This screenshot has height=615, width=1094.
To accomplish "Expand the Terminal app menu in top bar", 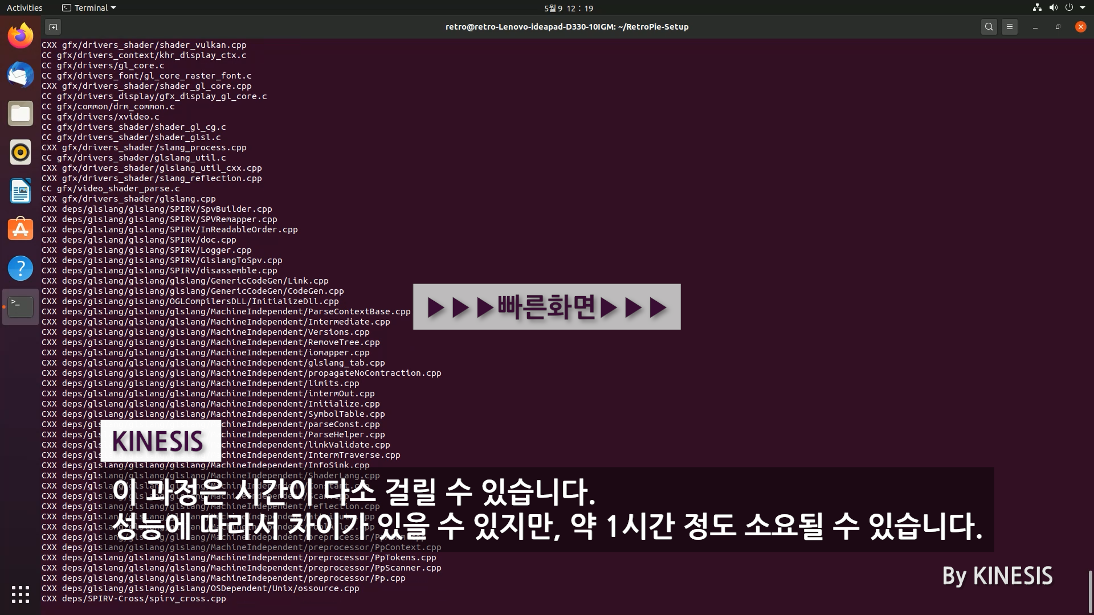I will click(89, 8).
